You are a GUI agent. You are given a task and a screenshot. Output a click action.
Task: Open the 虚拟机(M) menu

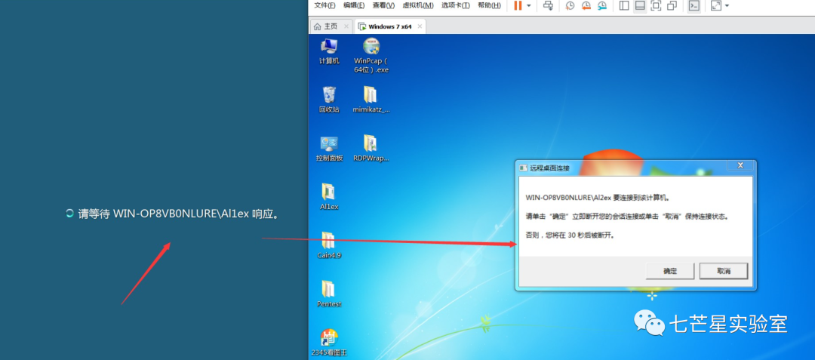pos(418,5)
